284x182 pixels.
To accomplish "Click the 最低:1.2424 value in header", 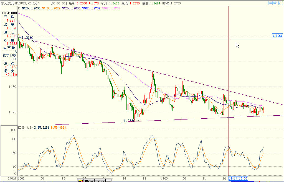I will (151, 3).
